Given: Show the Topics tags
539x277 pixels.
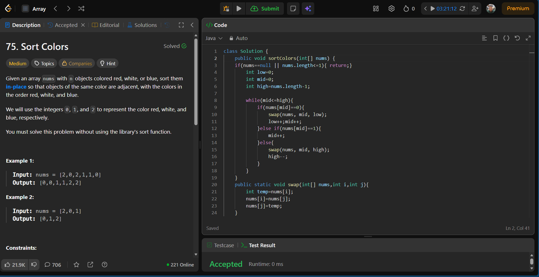Looking at the screenshot, I should click(x=45, y=63).
